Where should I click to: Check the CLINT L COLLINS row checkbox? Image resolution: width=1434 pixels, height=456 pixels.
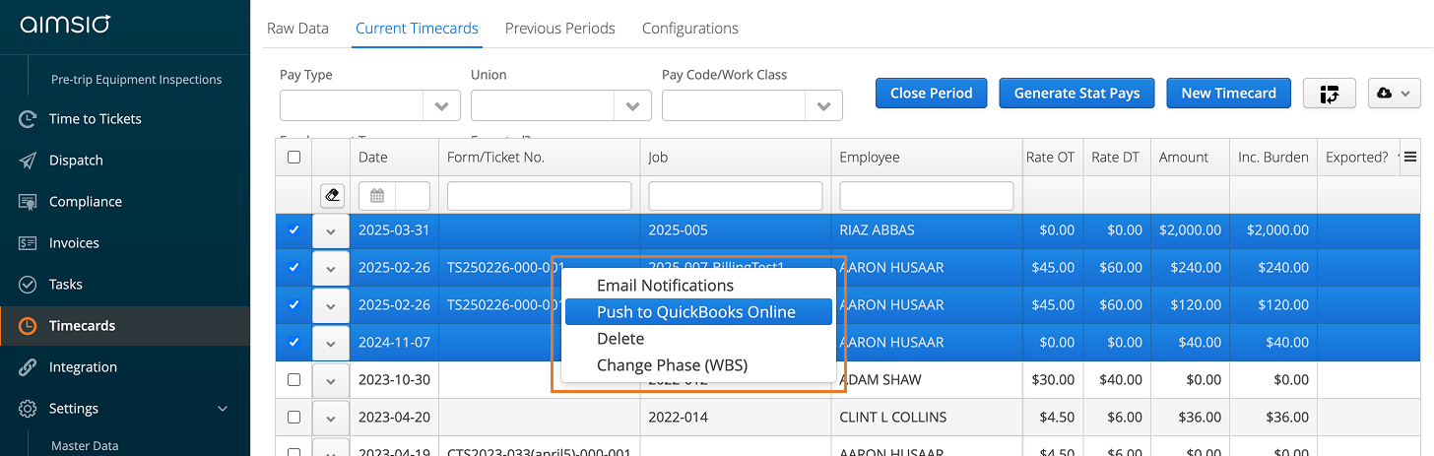pos(293,418)
